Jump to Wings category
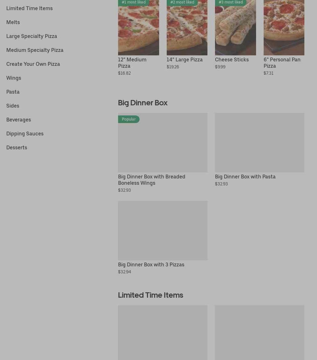317x360 pixels. pyautogui.click(x=14, y=78)
